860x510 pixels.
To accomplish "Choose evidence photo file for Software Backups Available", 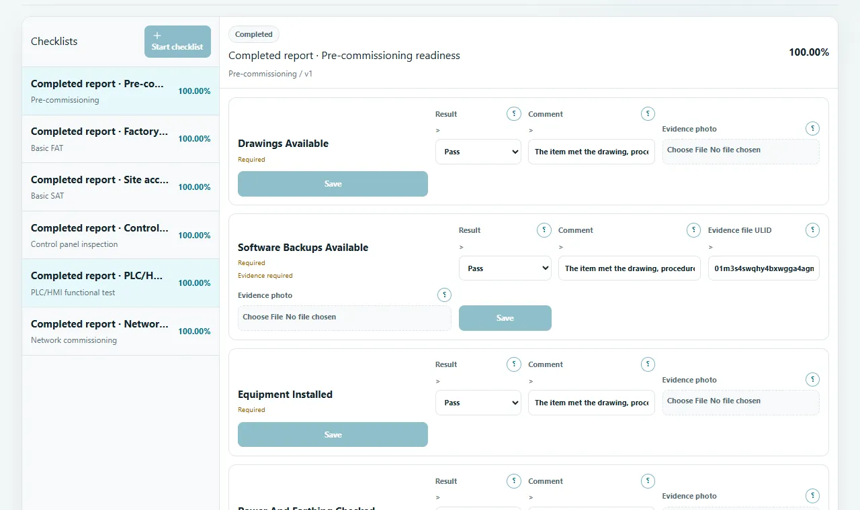I will point(345,318).
